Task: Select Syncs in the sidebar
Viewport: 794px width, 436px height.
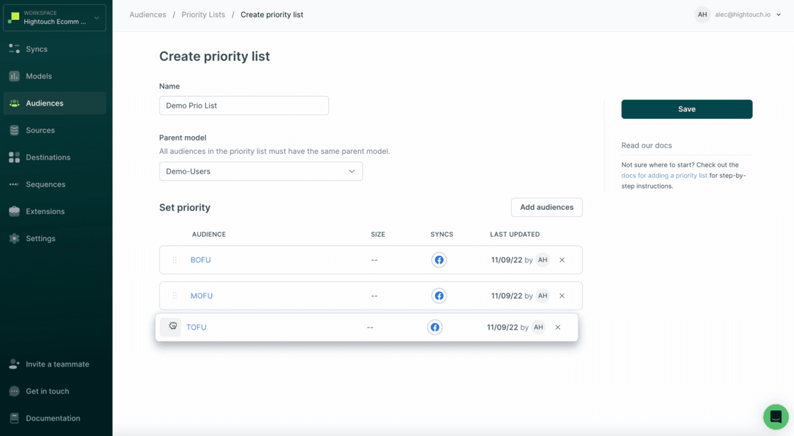Action: point(35,49)
